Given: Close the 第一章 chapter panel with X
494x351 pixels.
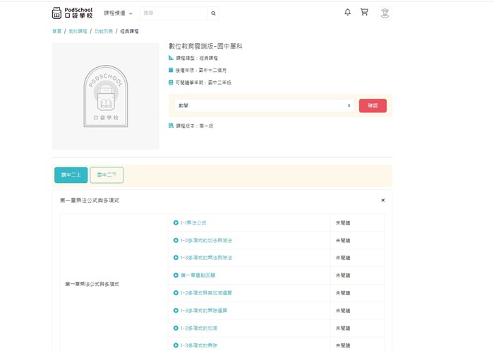Looking at the screenshot, I should click(383, 201).
